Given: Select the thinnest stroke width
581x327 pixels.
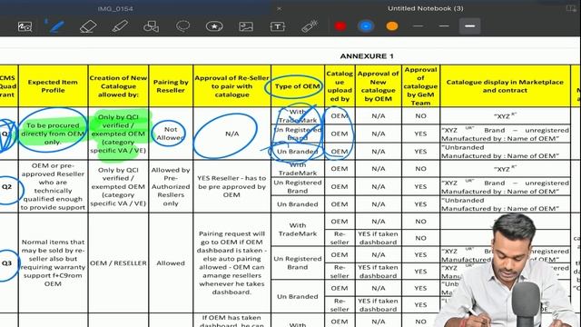Looking at the screenshot, I should 418,26.
